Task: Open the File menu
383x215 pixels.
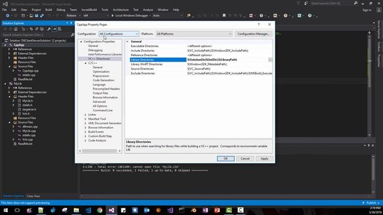Action: [x=5, y=10]
